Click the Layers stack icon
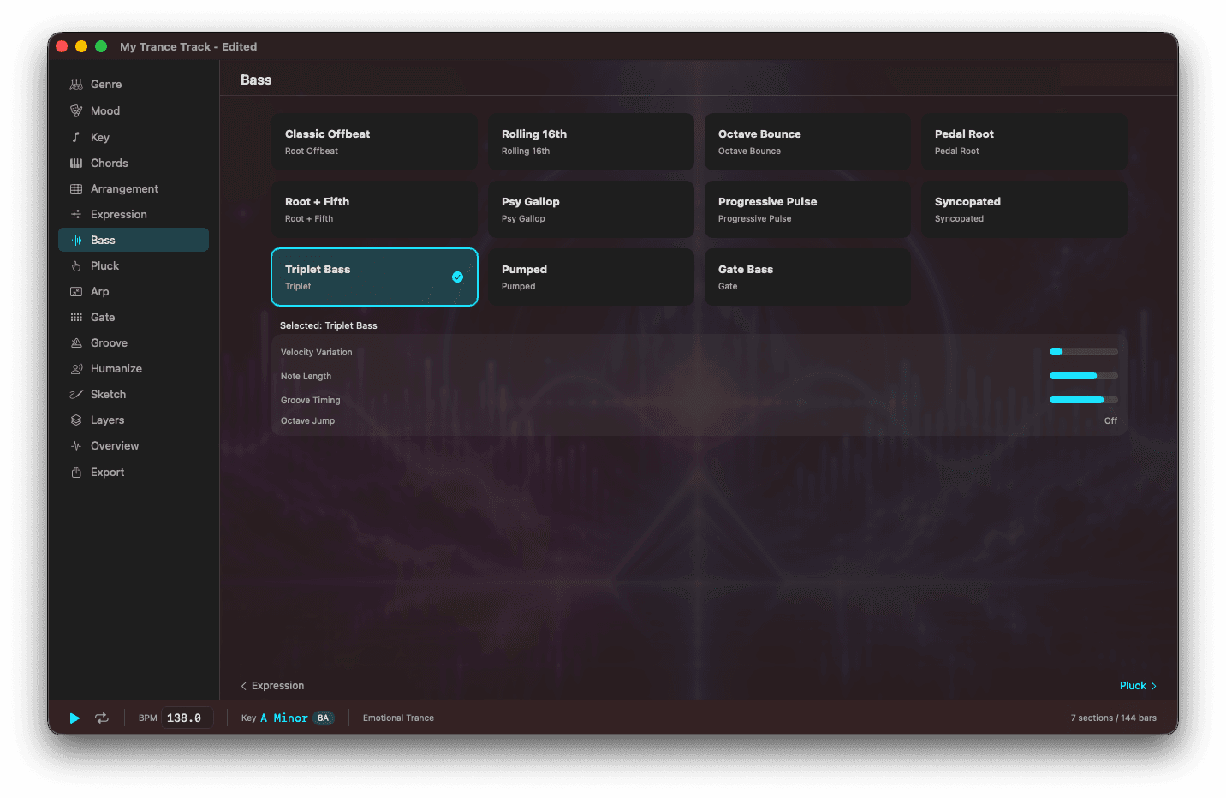1226x798 pixels. (x=76, y=420)
